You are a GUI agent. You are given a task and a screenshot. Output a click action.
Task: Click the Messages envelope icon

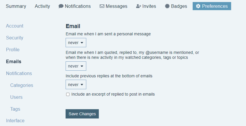coord(102,6)
